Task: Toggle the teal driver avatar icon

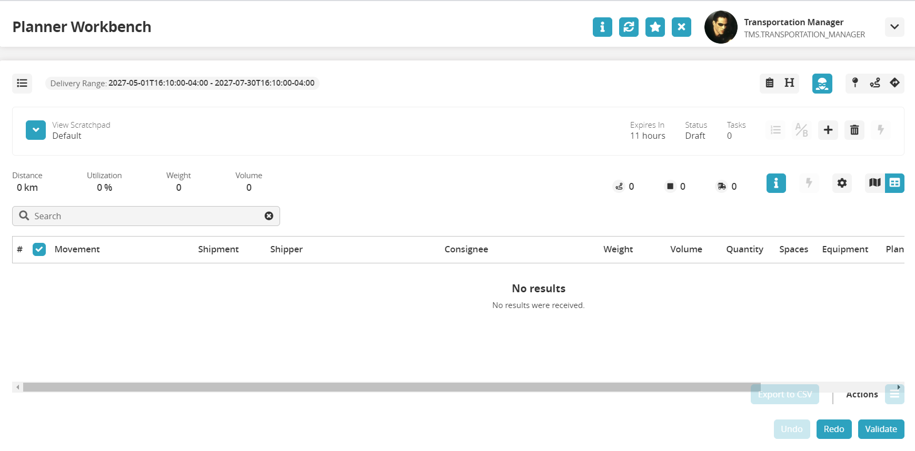Action: pyautogui.click(x=822, y=83)
